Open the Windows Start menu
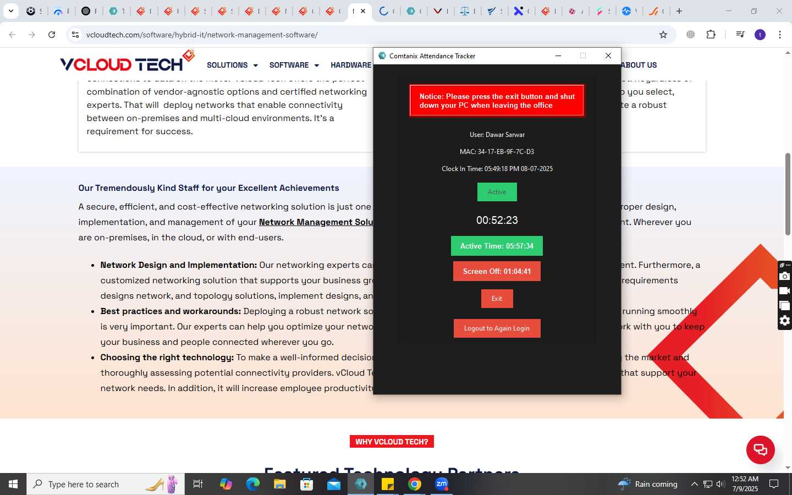The image size is (792, 495). coord(13,484)
